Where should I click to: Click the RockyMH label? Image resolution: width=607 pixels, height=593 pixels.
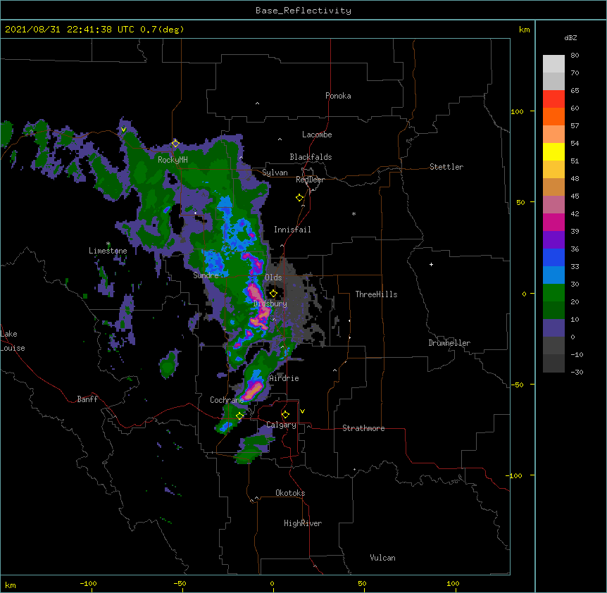(x=173, y=159)
